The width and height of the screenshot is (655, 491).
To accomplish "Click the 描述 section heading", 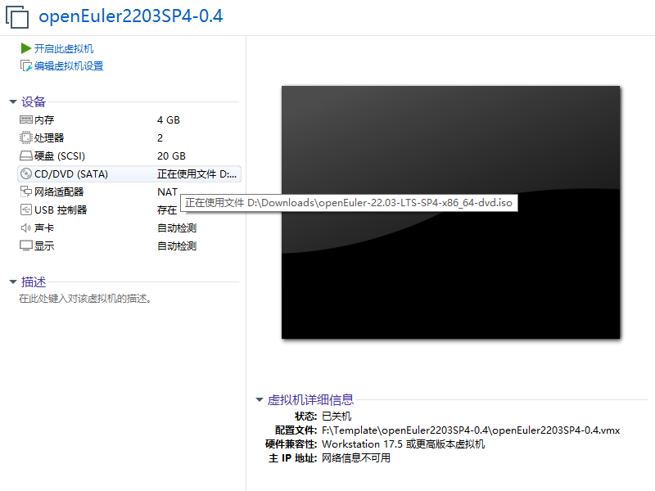I will click(34, 282).
